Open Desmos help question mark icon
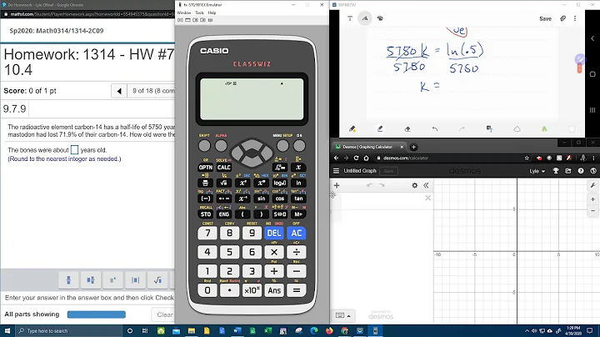The image size is (600, 337). 581,171
